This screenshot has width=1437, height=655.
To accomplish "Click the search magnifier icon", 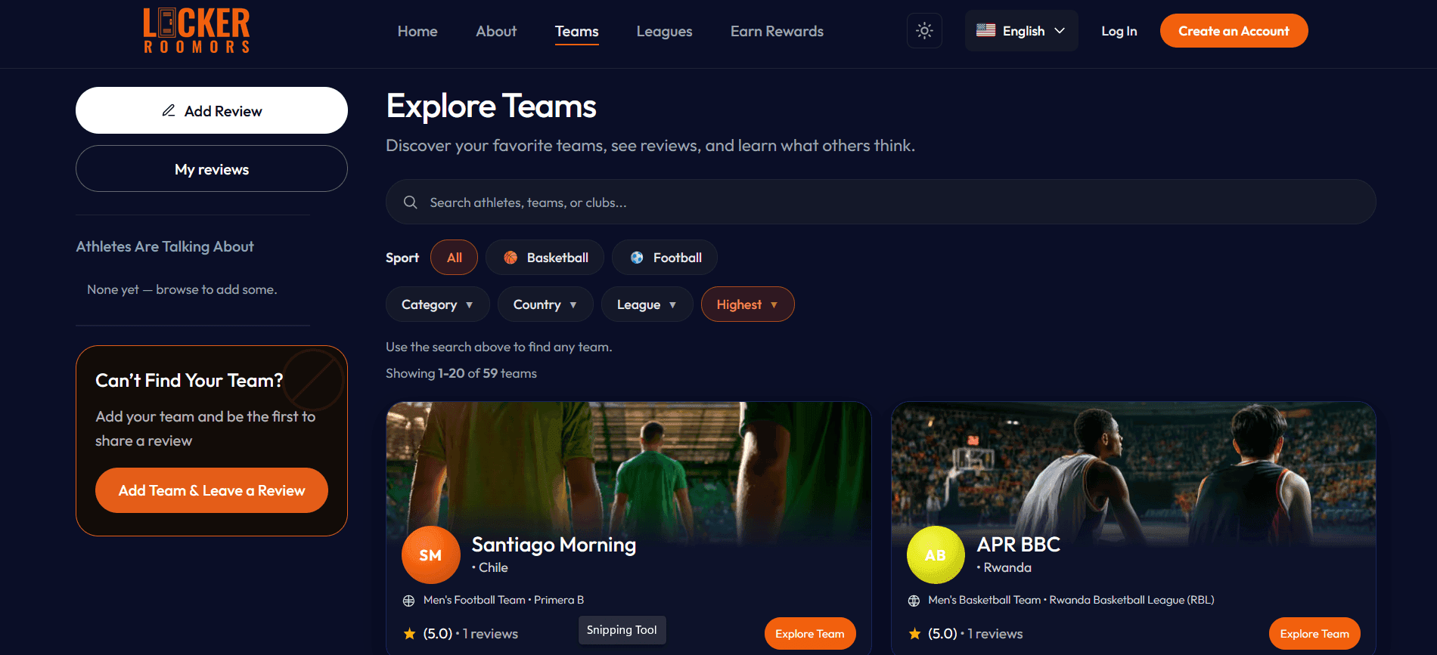I will click(411, 202).
